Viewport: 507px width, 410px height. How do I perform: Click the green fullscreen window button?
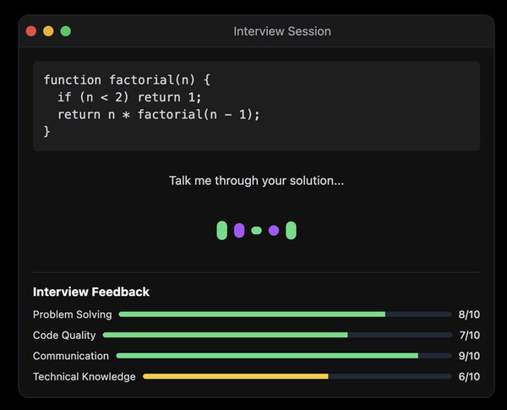pos(66,31)
